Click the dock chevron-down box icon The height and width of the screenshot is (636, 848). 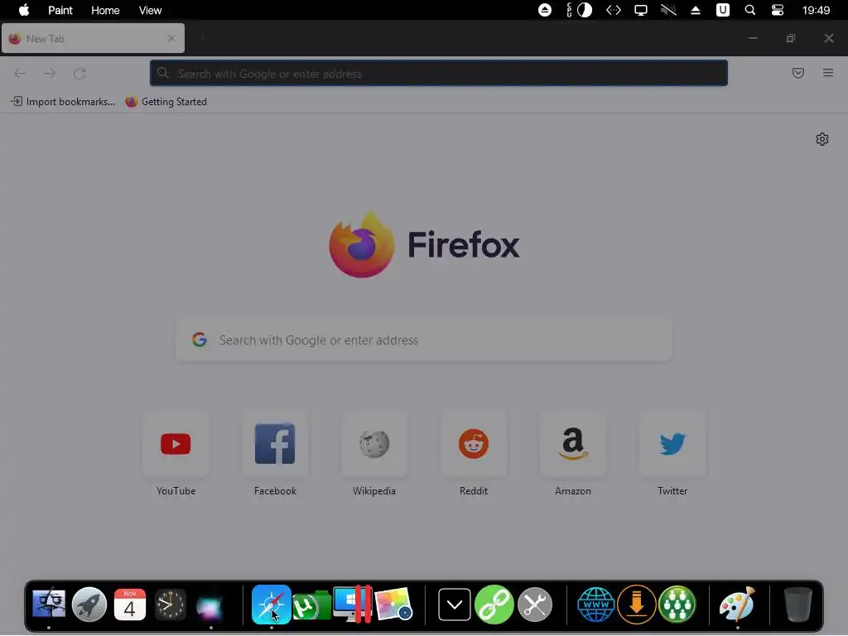click(x=455, y=604)
